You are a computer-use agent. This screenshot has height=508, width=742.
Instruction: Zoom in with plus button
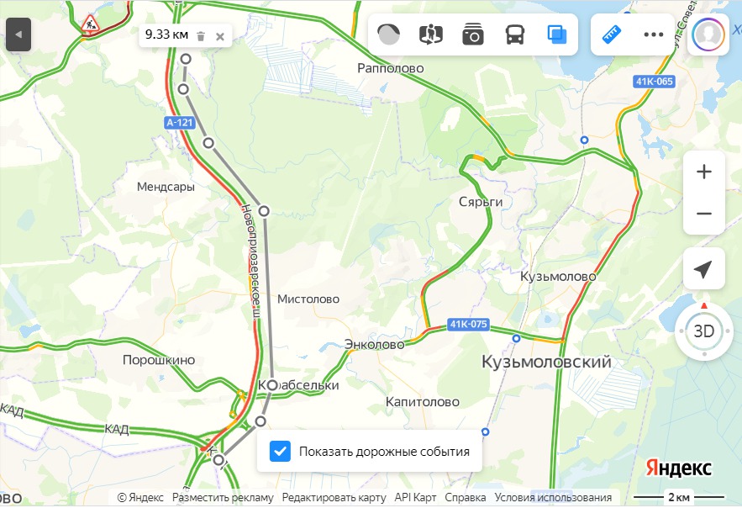704,172
